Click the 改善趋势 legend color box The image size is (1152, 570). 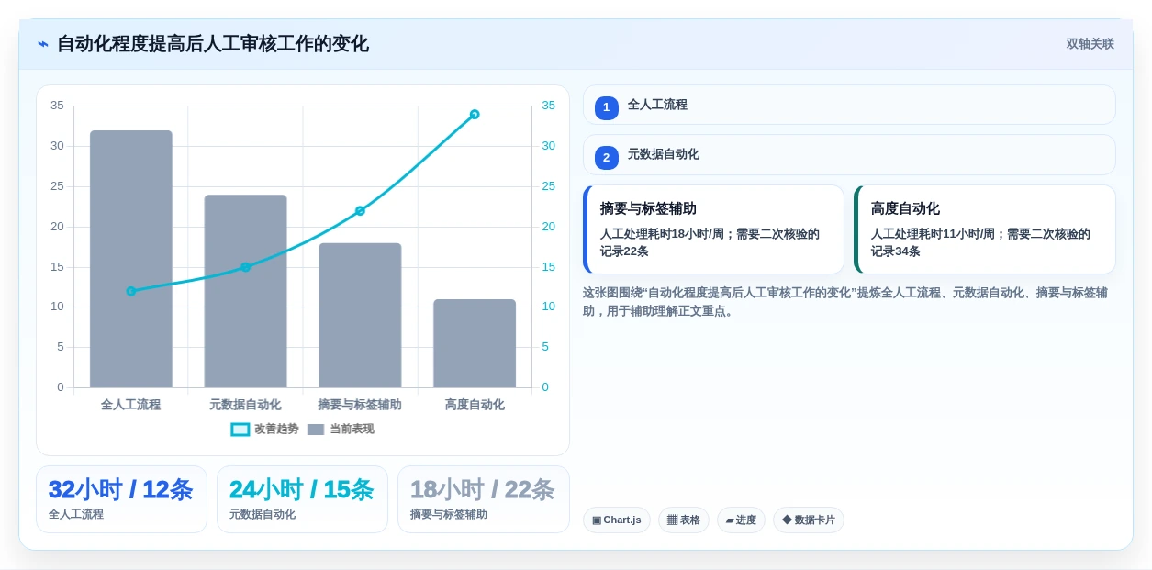coord(240,430)
